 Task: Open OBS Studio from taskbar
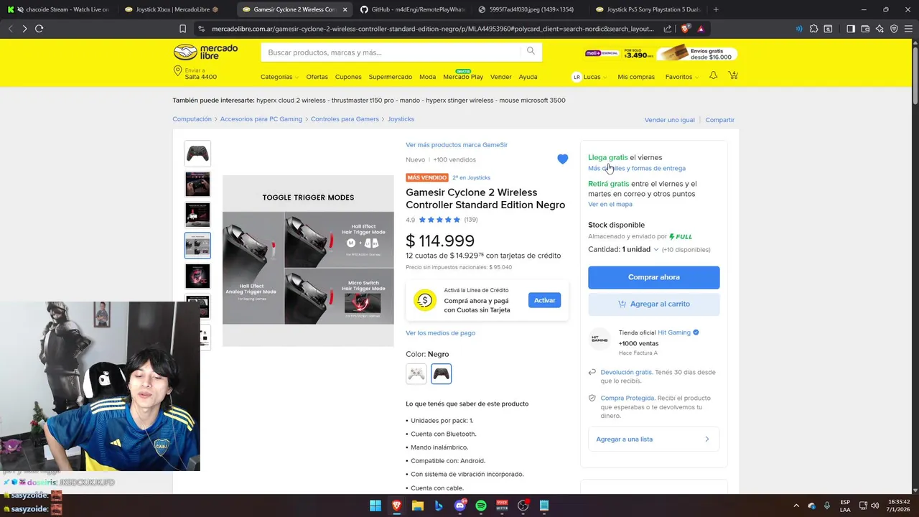click(523, 506)
